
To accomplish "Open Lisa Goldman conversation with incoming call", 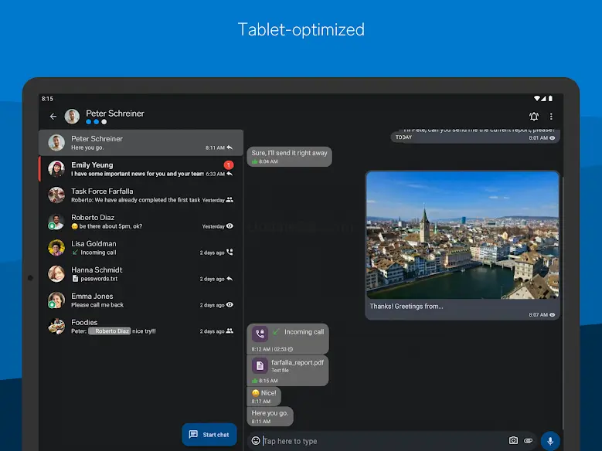I will click(141, 248).
